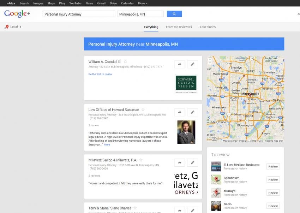
Task: Click Review button for Spoonriver
Action: pos(273,179)
